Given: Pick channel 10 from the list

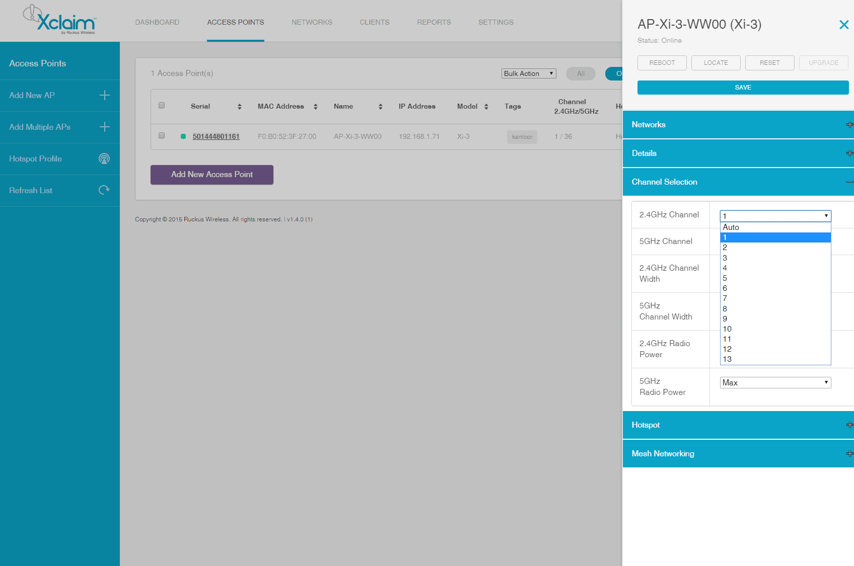Looking at the screenshot, I should [775, 329].
